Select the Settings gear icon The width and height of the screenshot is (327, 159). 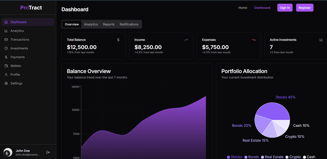[x=6, y=83]
